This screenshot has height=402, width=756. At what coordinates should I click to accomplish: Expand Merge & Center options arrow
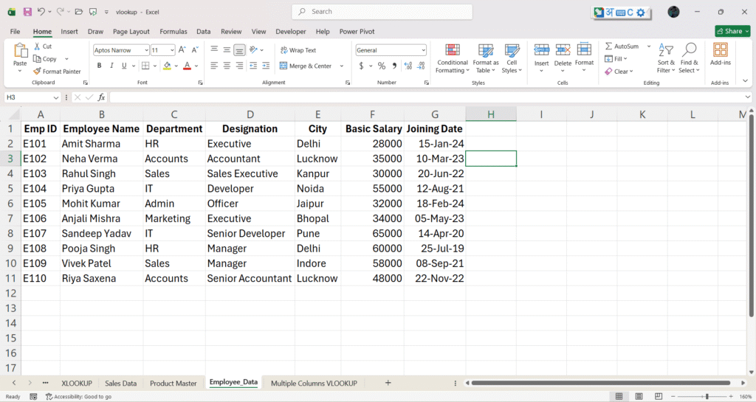pos(341,66)
